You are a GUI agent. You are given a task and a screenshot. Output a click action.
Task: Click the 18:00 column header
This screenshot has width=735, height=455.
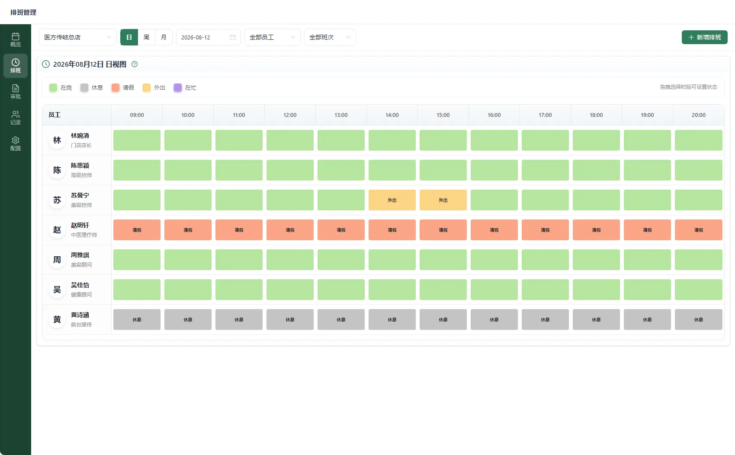[596, 115]
